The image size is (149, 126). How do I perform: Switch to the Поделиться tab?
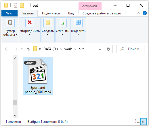(x=51, y=13)
